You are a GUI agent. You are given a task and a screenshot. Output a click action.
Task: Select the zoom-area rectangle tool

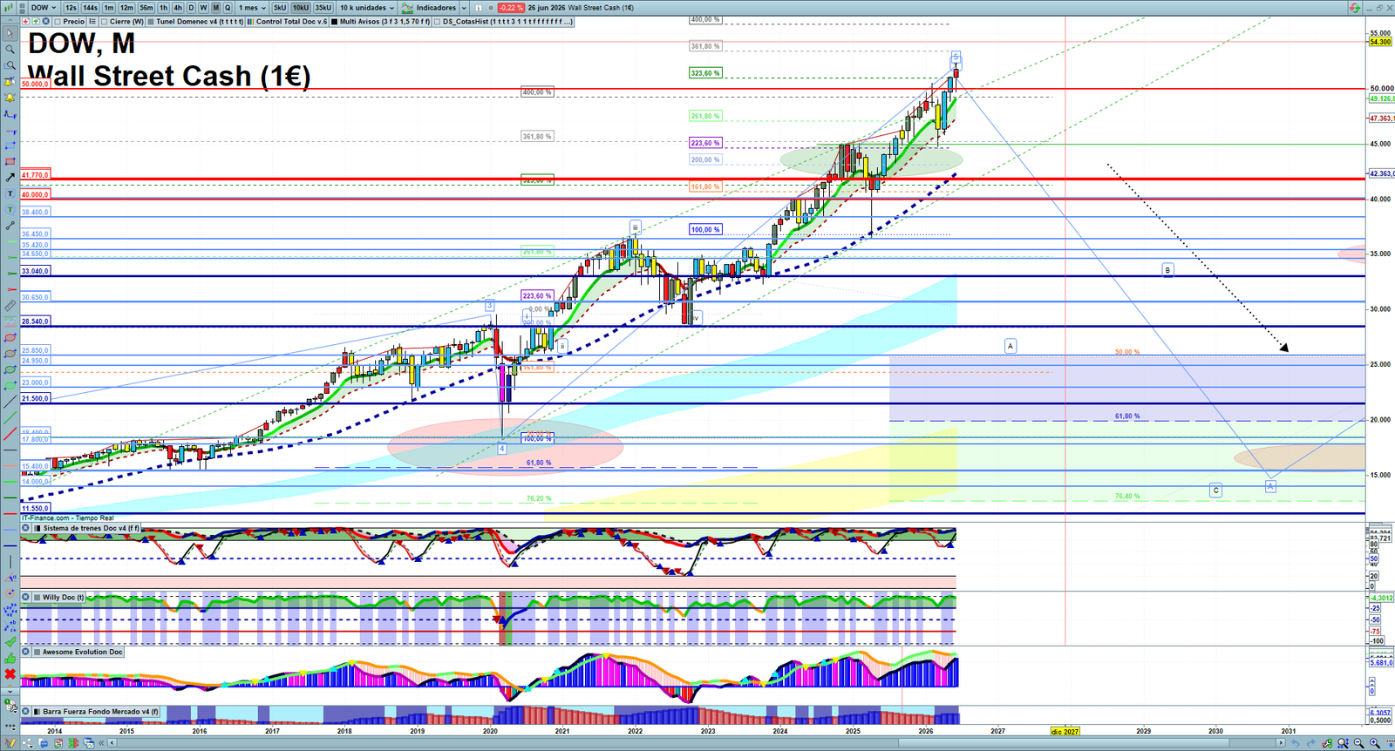coord(10,65)
